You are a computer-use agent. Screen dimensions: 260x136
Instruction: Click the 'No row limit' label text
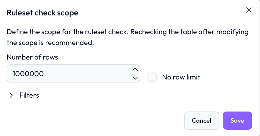click(x=181, y=77)
